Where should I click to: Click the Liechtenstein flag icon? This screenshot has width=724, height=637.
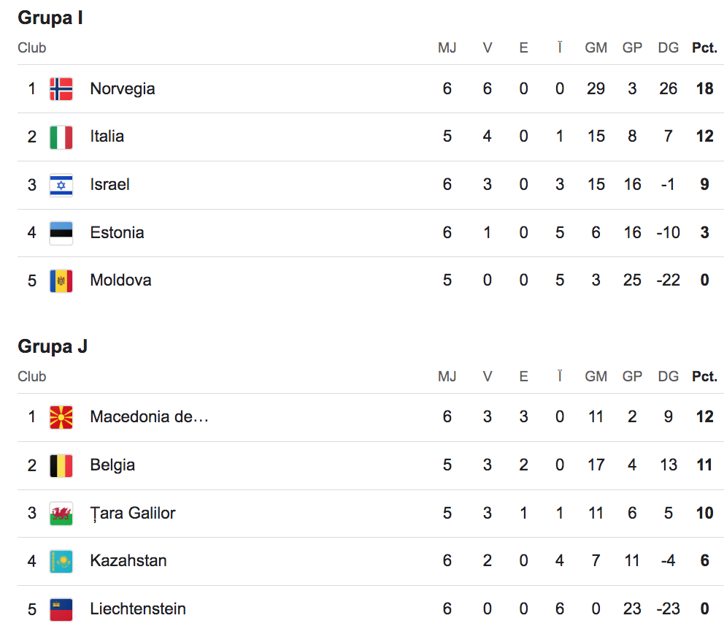pyautogui.click(x=61, y=609)
